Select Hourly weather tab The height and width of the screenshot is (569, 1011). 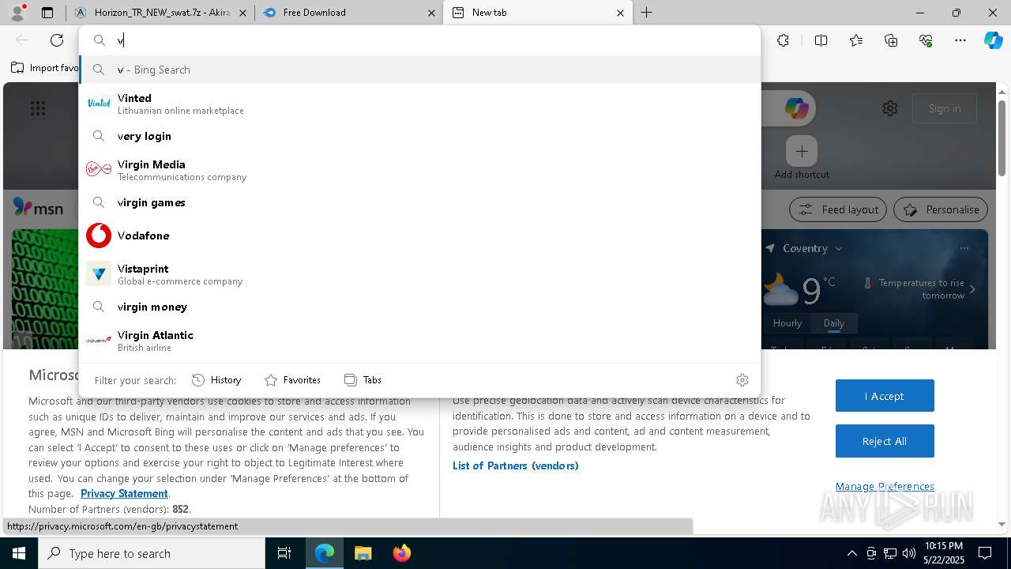[x=787, y=323]
